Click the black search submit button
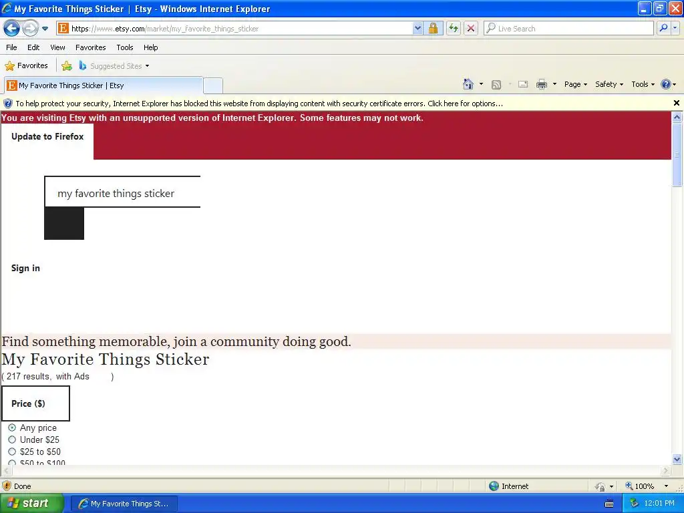684x513 pixels. [64, 223]
